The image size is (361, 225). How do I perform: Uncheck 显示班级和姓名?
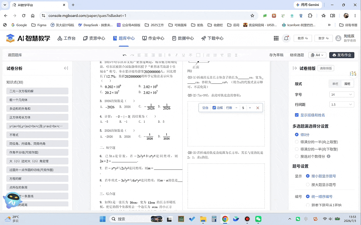297,115
